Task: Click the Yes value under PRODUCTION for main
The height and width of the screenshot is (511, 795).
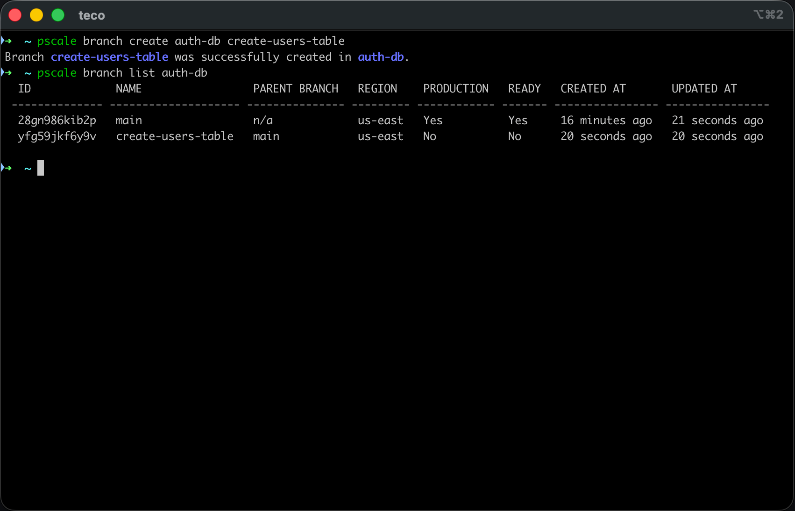Action: pos(433,120)
